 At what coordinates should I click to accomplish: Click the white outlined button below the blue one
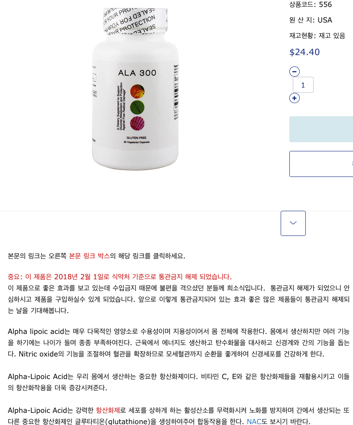[x=321, y=164]
